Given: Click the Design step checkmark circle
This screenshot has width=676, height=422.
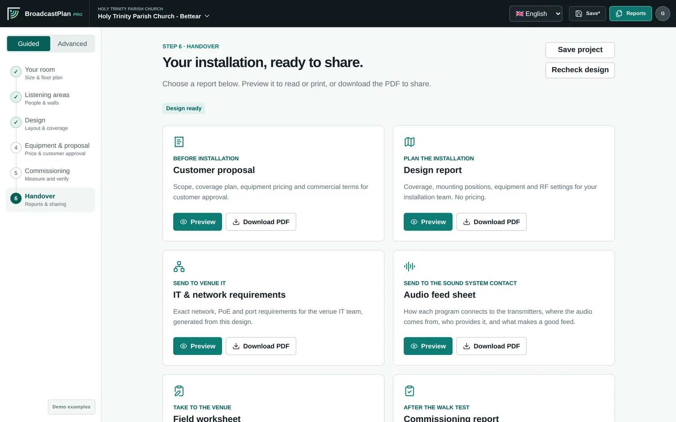Looking at the screenshot, I should click(16, 122).
